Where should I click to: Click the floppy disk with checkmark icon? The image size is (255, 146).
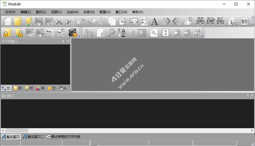(x=40, y=33)
